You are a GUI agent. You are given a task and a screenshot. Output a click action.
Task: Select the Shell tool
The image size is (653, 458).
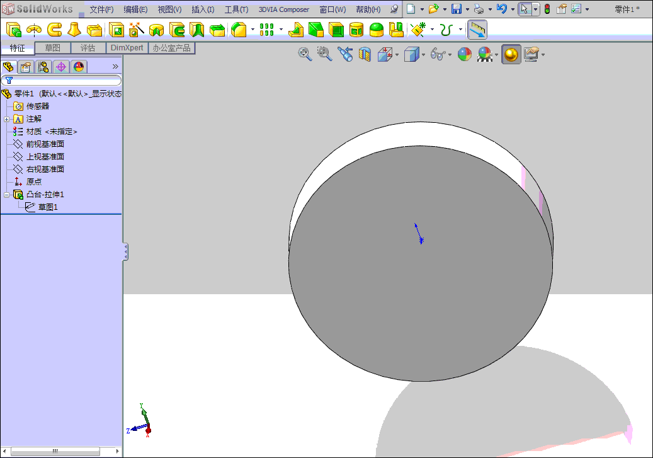pos(336,30)
